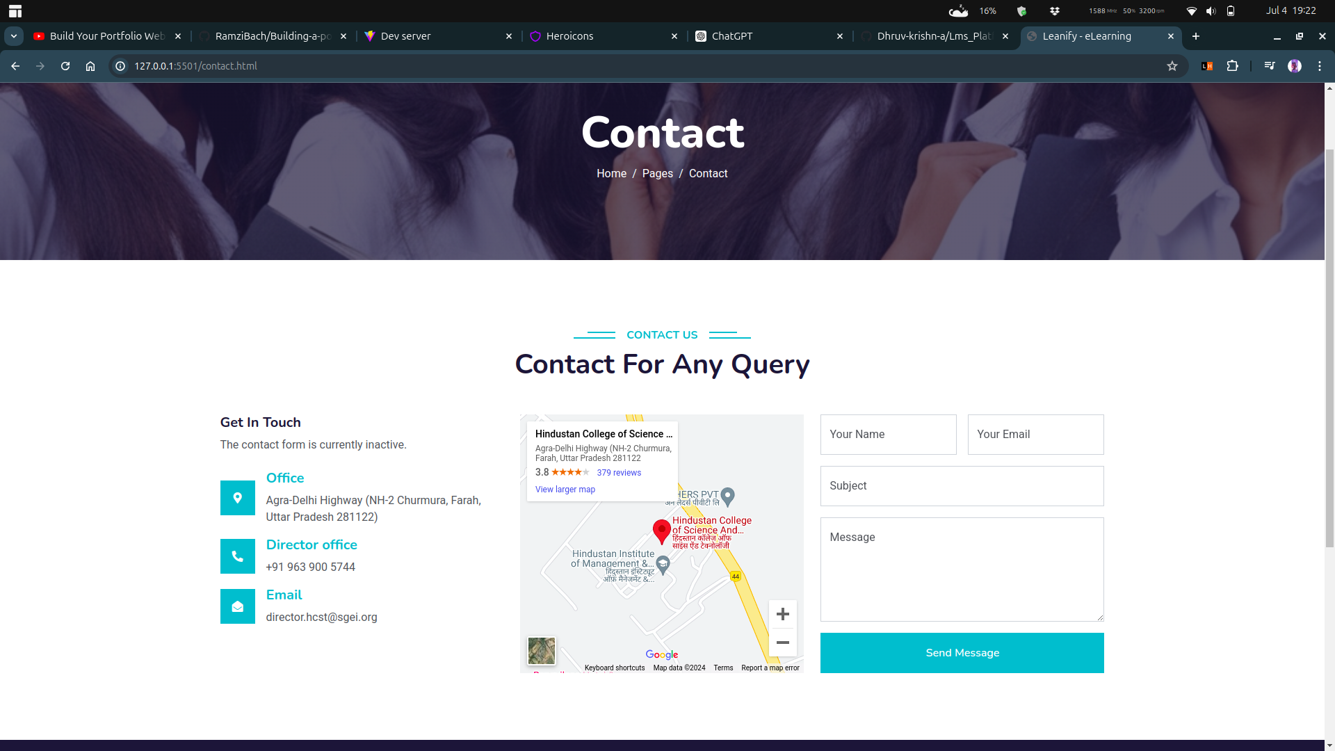Viewport: 1335px width, 751px height.
Task: Zoom out on the map with minus
Action: [783, 643]
